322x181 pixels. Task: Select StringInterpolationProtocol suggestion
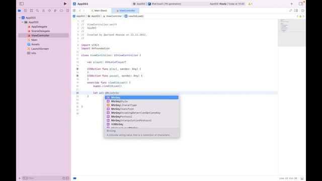point(142,121)
